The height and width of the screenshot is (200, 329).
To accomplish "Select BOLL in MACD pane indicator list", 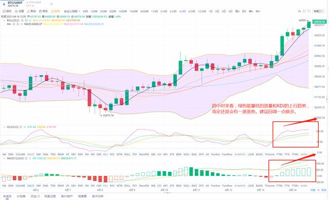I will [x=127, y=186].
